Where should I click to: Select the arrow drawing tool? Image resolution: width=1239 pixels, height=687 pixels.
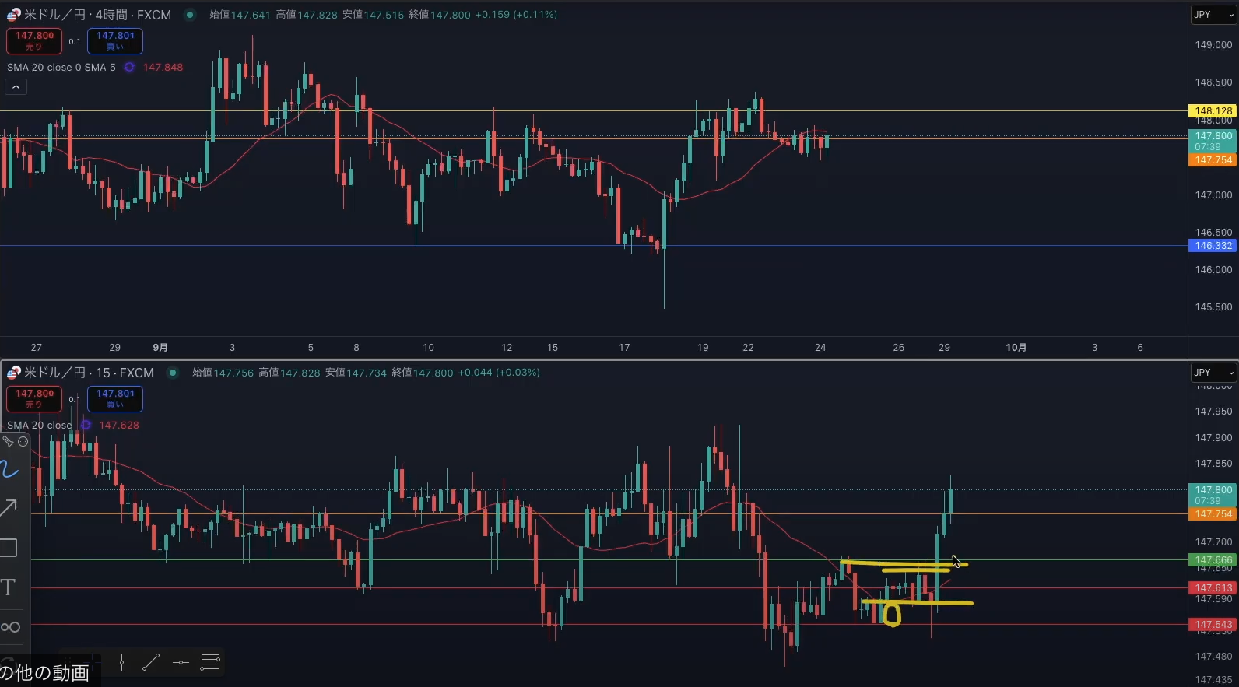[x=9, y=509]
